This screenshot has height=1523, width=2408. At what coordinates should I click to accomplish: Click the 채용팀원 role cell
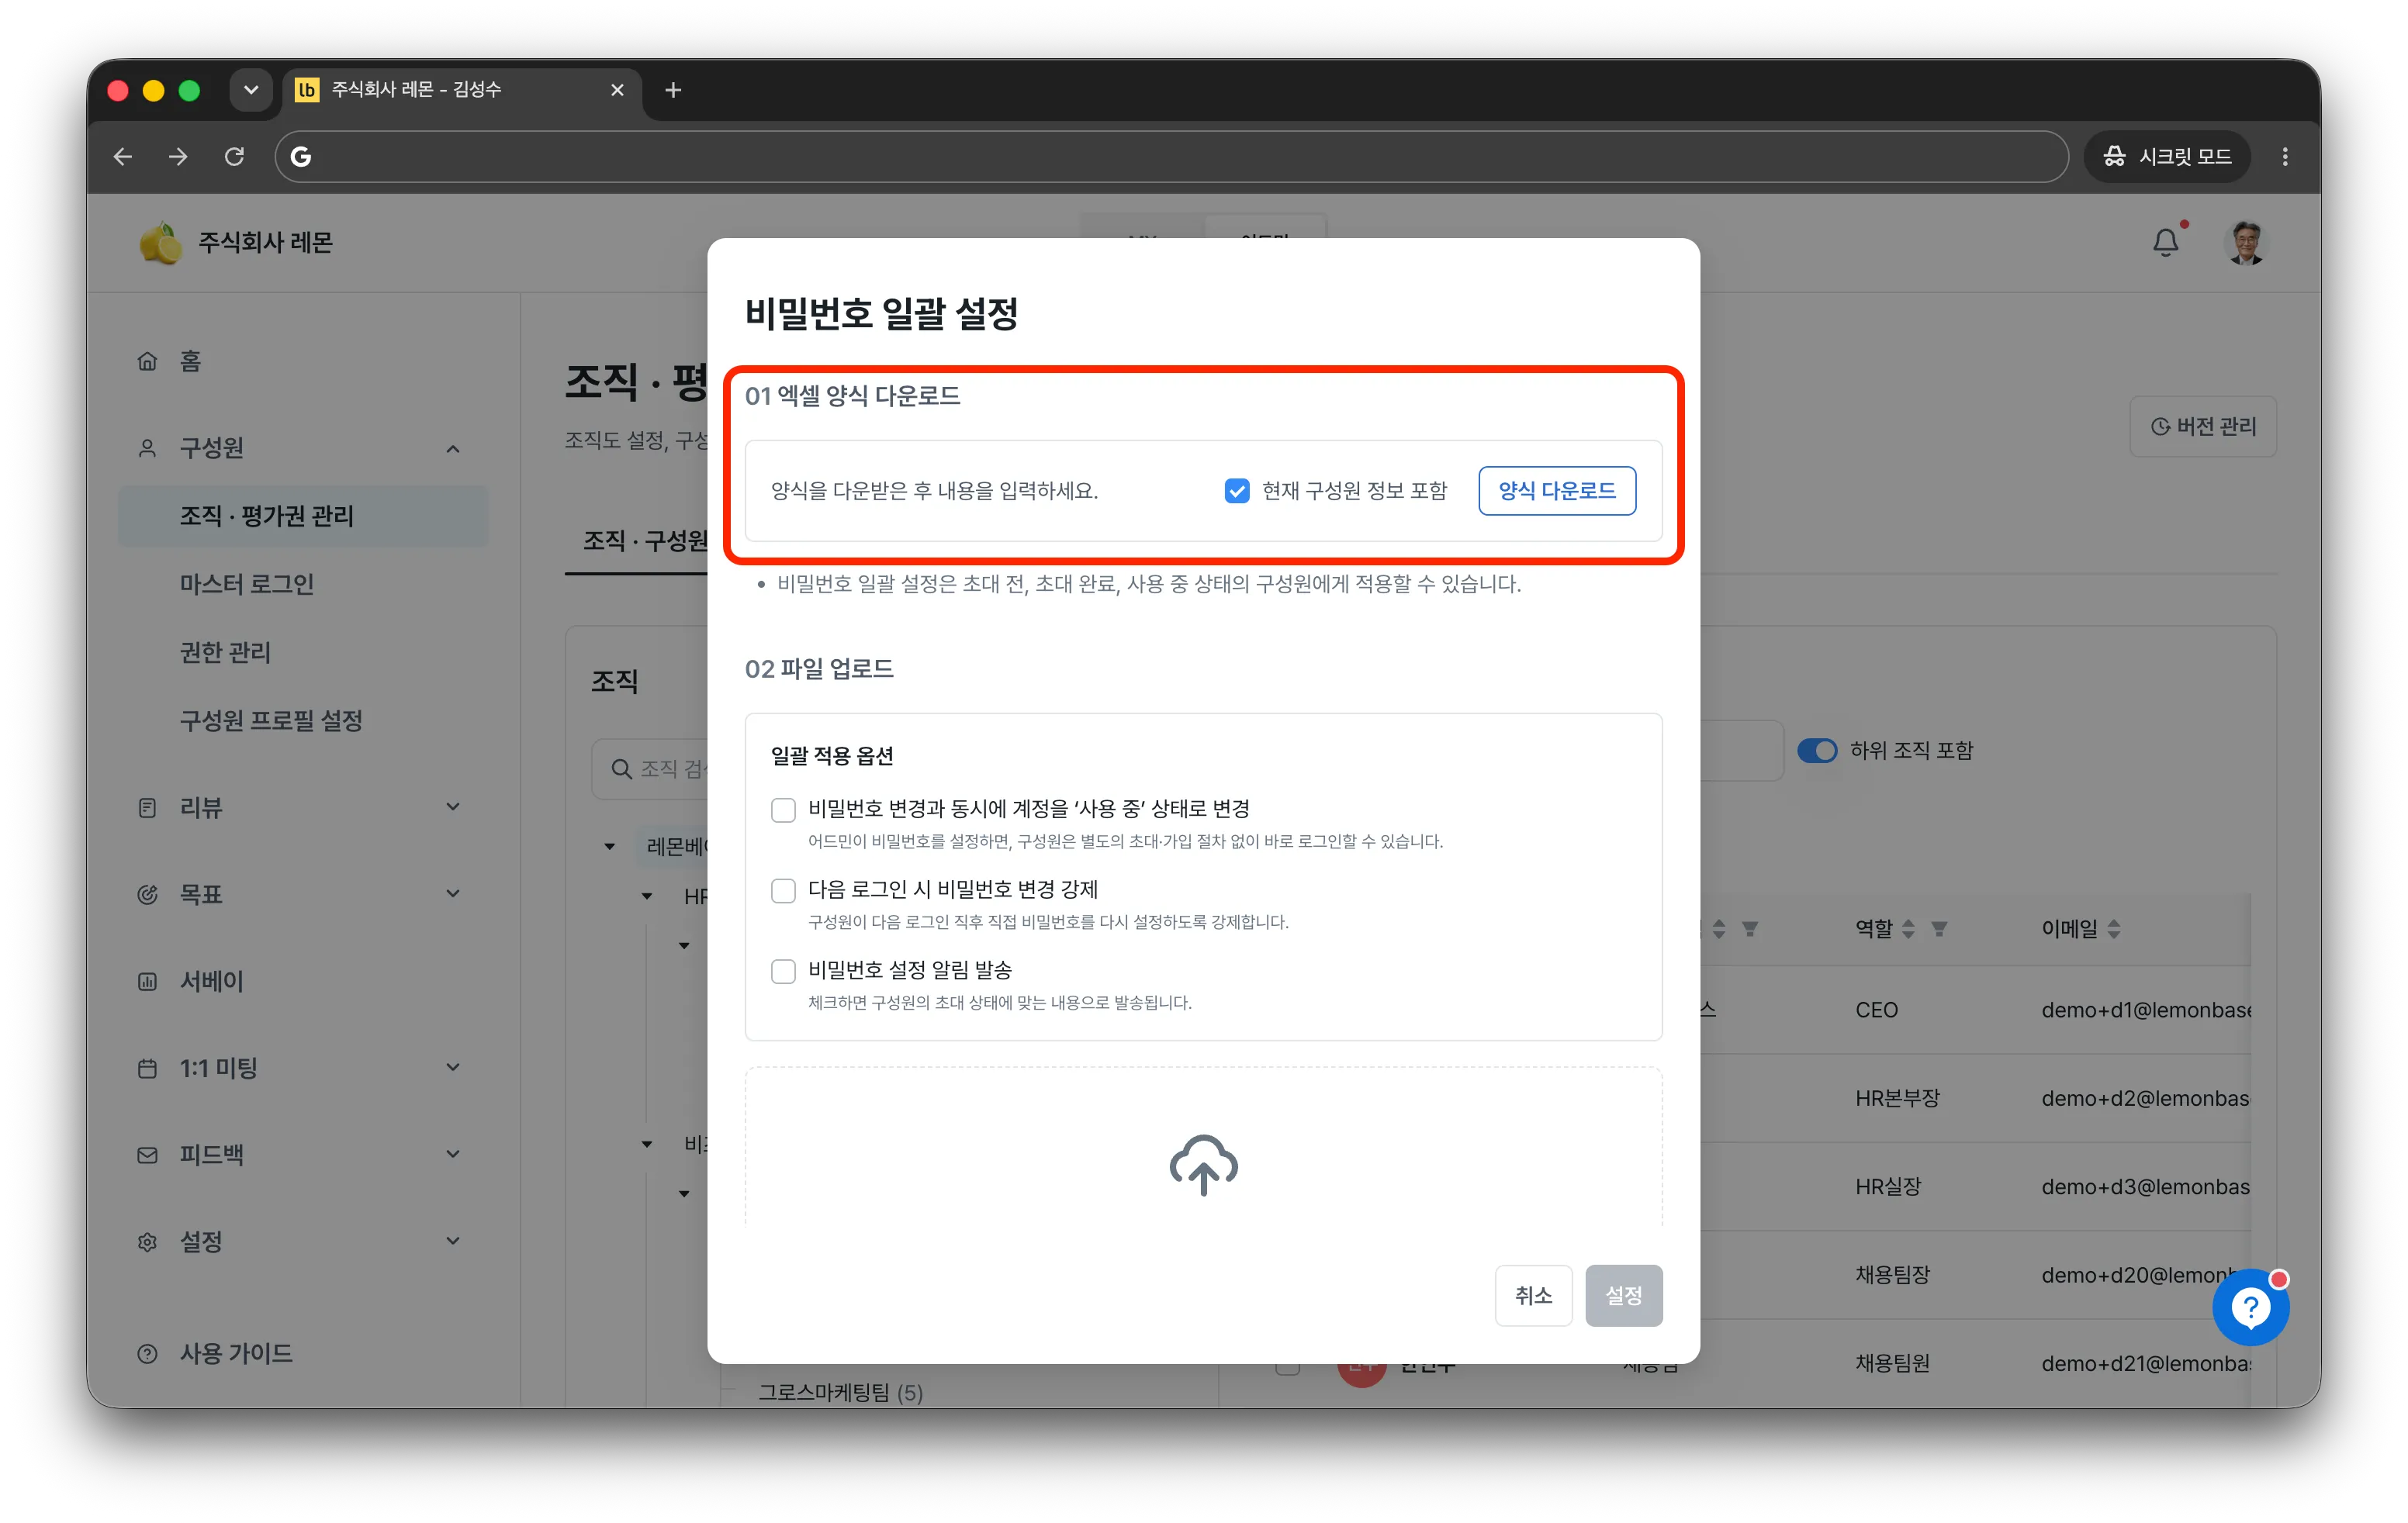(1892, 1363)
